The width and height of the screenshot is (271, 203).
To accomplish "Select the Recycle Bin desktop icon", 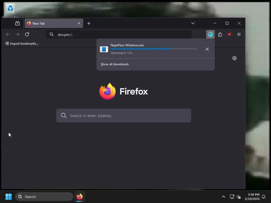I will pyautogui.click(x=10, y=10).
